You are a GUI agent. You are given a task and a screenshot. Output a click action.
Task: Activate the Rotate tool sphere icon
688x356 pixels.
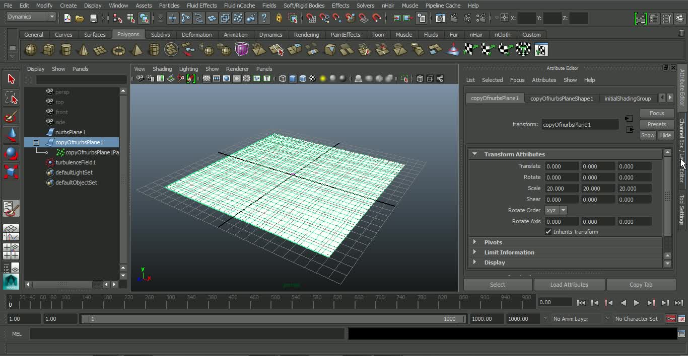11,153
